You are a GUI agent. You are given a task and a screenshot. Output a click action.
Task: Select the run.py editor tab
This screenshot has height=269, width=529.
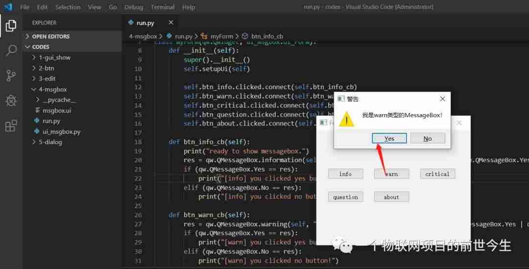click(x=151, y=23)
